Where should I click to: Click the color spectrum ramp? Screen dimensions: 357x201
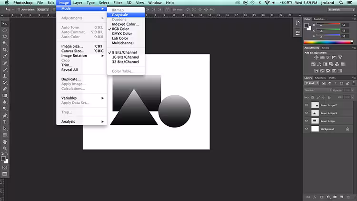click(328, 42)
